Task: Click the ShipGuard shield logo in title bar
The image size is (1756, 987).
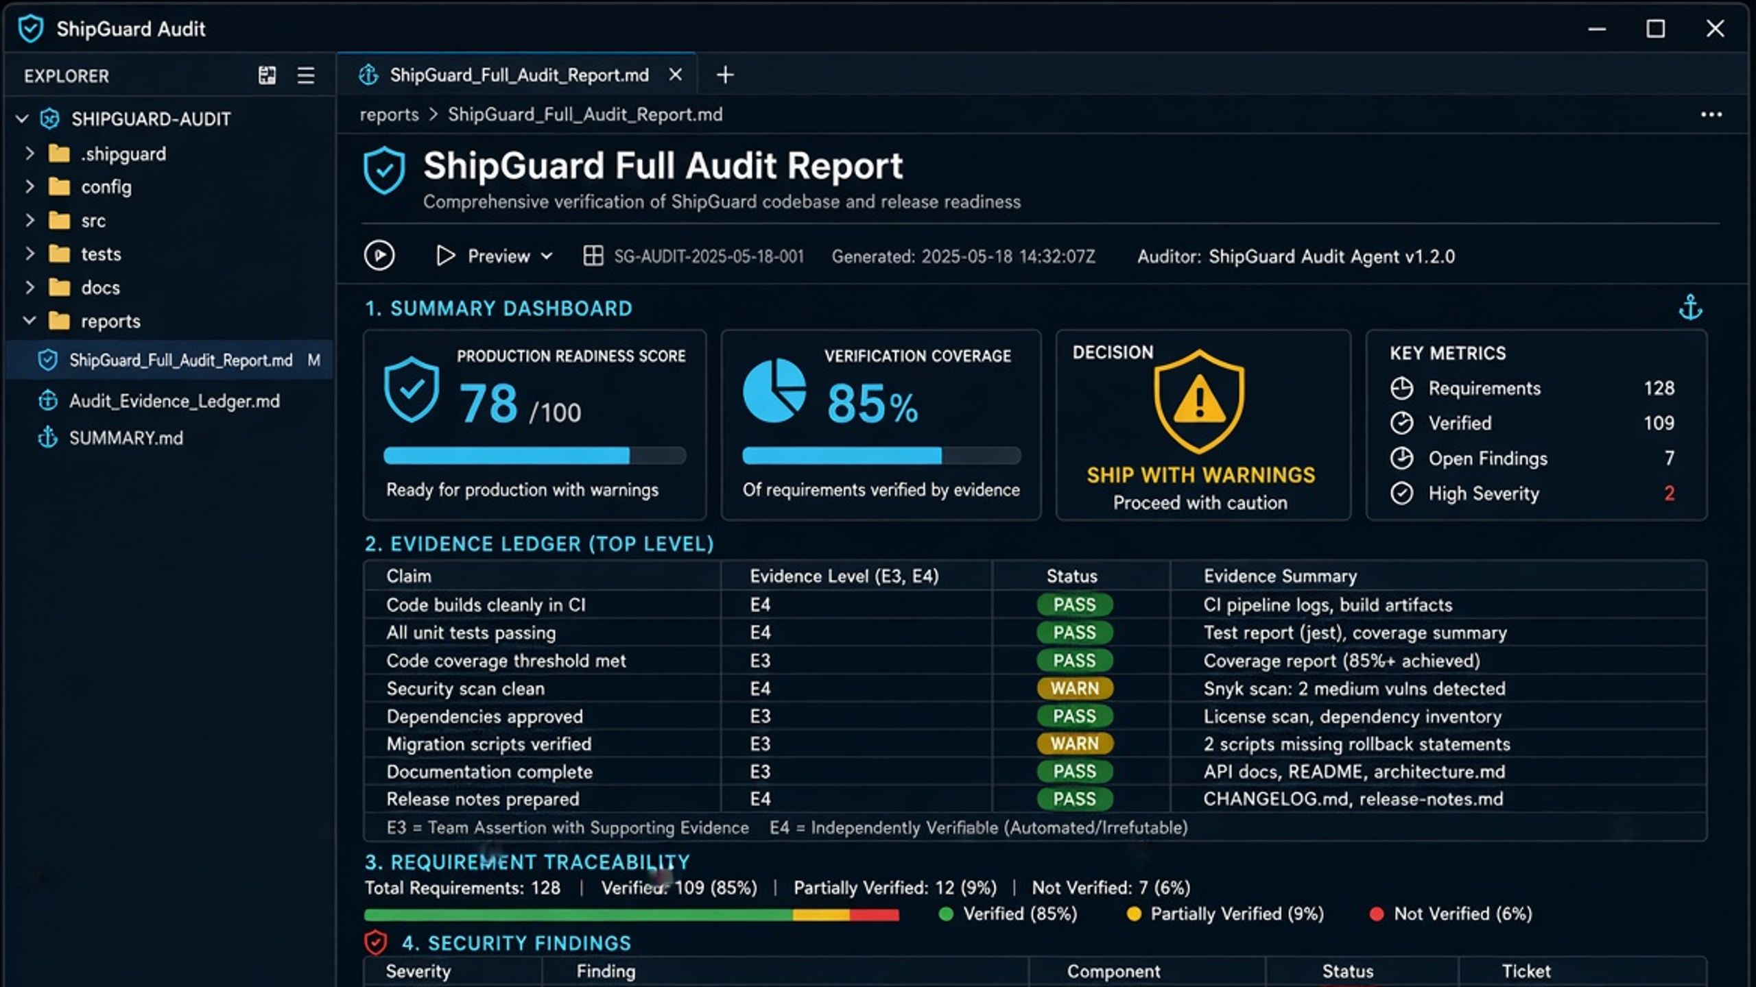Action: click(30, 29)
